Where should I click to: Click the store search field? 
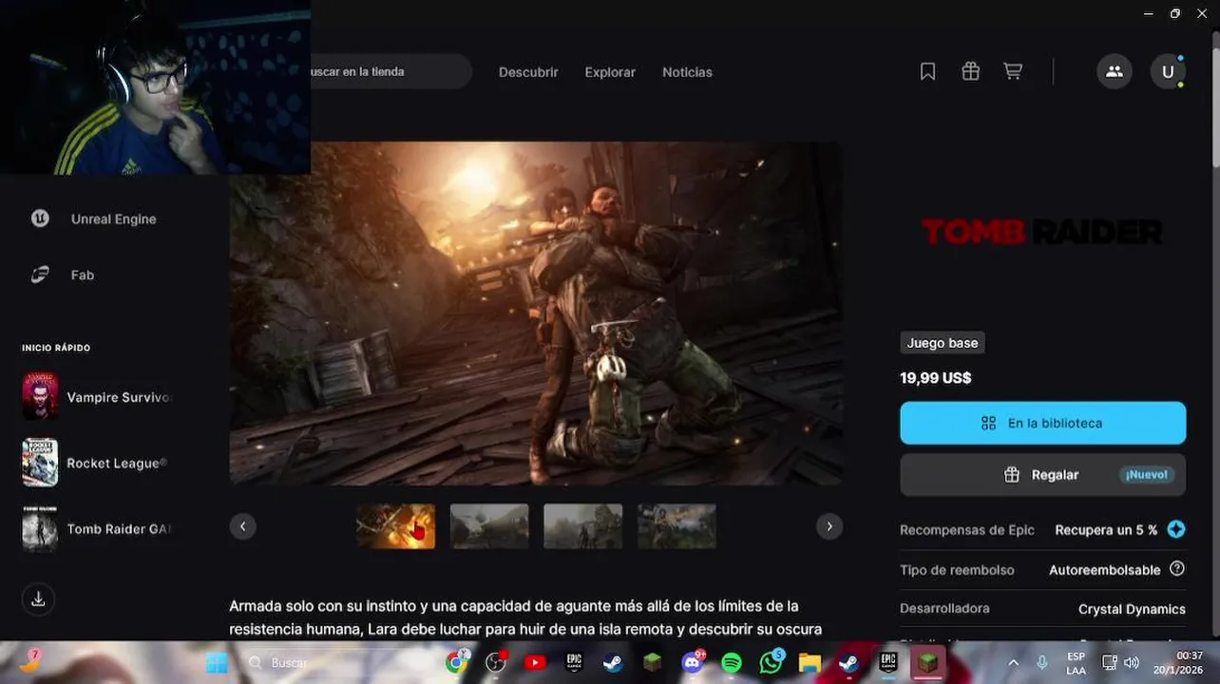tap(390, 71)
